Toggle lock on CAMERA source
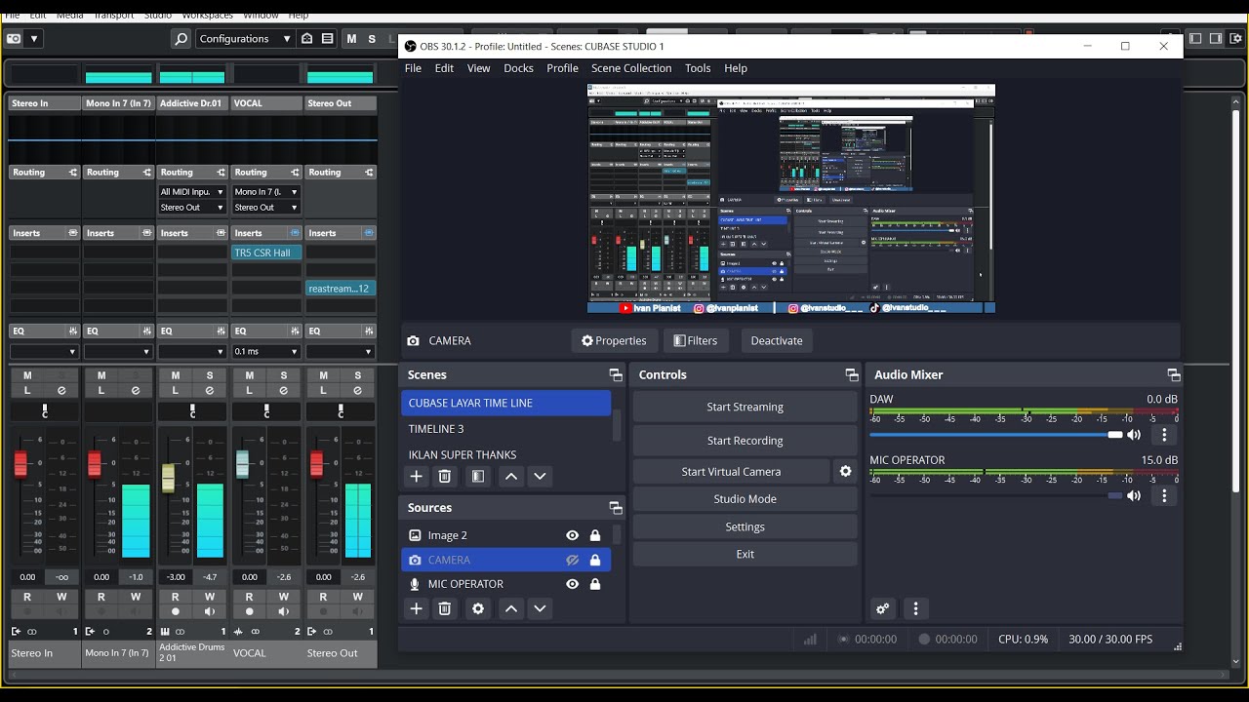Viewport: 1249px width, 702px height. pyautogui.click(x=595, y=561)
